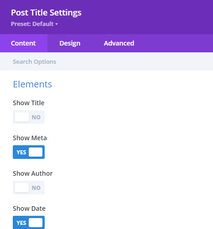Click the Show Meta option label
This screenshot has width=213, height=229.
30,138
